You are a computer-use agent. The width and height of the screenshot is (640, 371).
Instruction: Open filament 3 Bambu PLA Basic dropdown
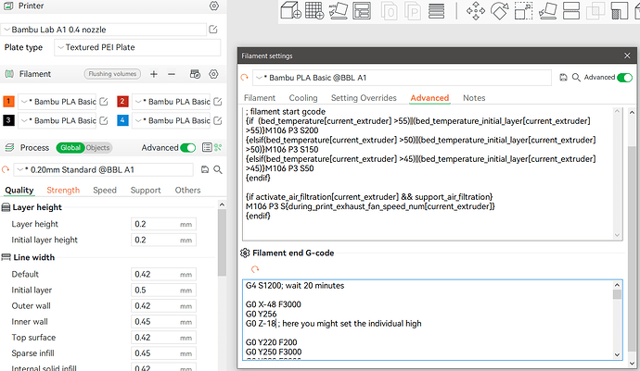click(58, 120)
